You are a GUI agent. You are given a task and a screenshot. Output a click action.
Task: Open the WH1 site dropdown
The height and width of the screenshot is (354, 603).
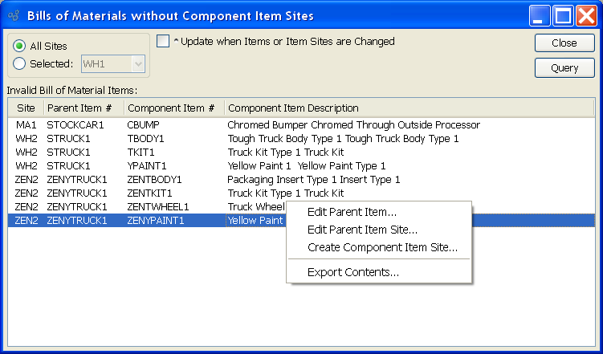[x=138, y=63]
